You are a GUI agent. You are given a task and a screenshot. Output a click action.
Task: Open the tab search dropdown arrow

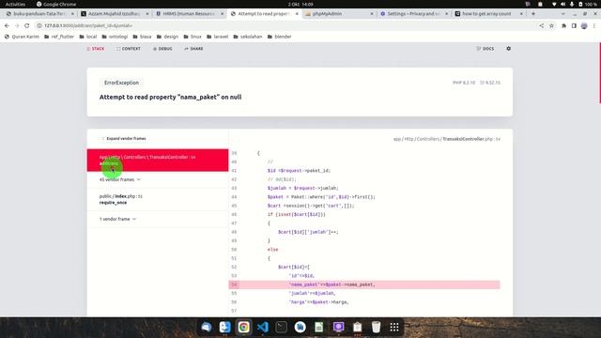point(562,14)
